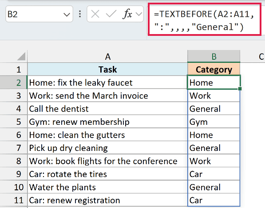Select row 8 header
Screen dimensions: 265x208
(x=13, y=161)
